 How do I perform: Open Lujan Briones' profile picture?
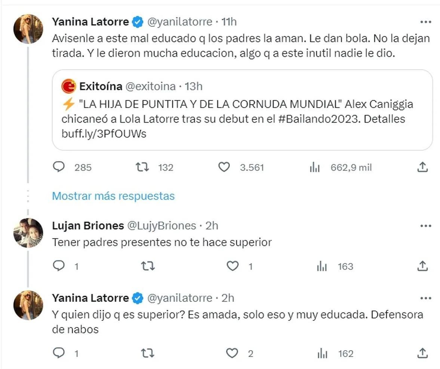coord(28,233)
